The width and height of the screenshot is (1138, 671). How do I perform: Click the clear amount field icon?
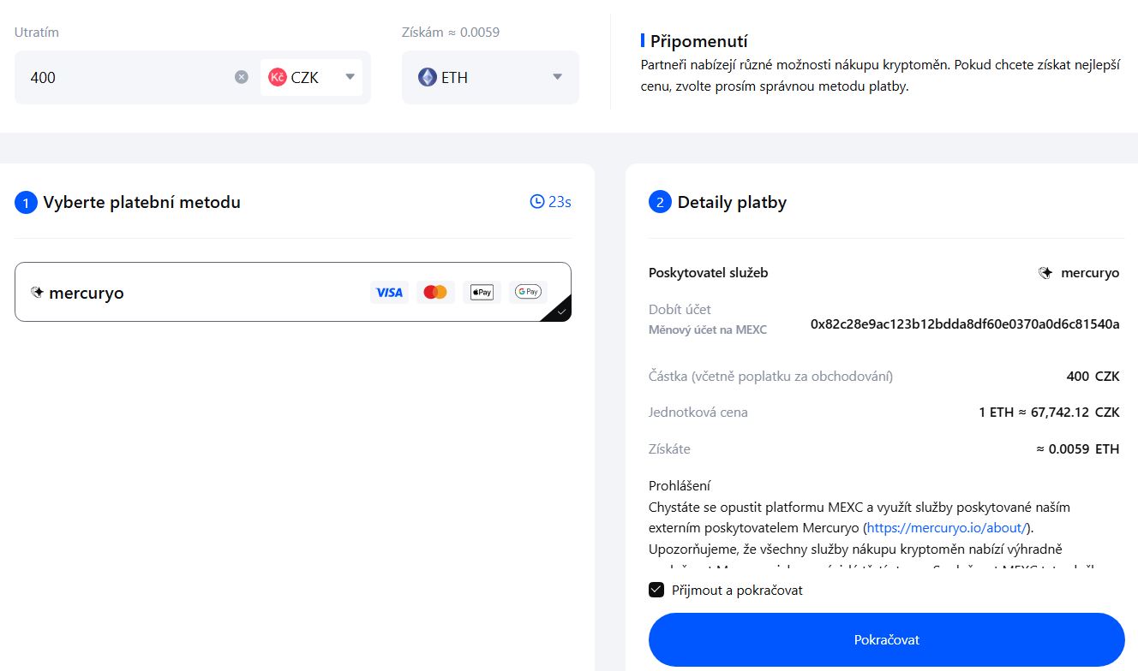point(241,77)
